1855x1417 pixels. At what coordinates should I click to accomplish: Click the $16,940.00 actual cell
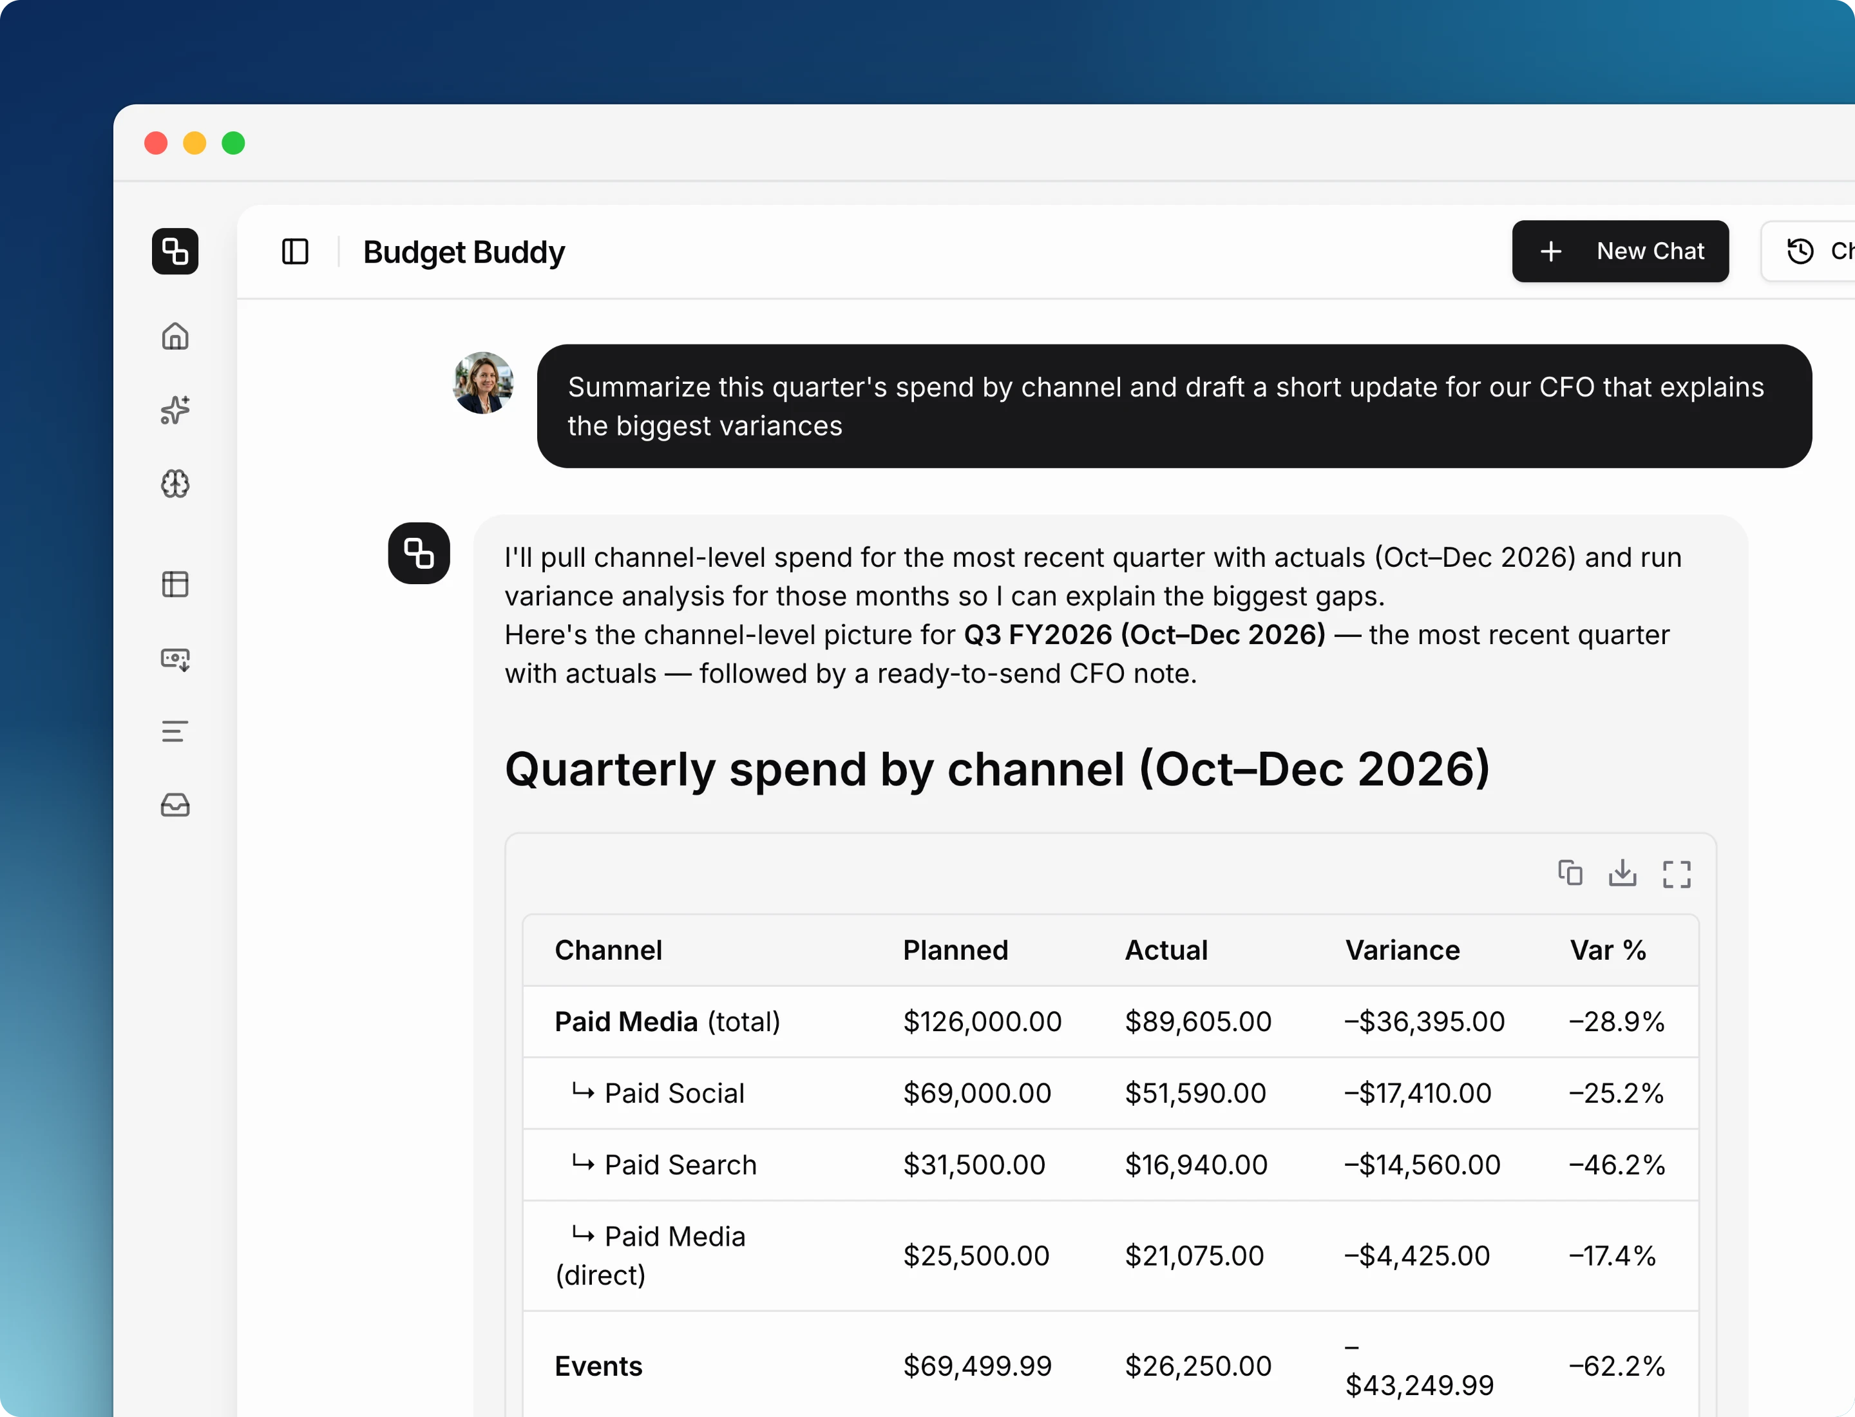1196,1166
